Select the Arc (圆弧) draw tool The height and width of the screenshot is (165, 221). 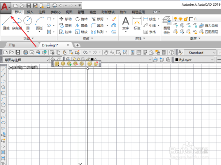[39, 23]
